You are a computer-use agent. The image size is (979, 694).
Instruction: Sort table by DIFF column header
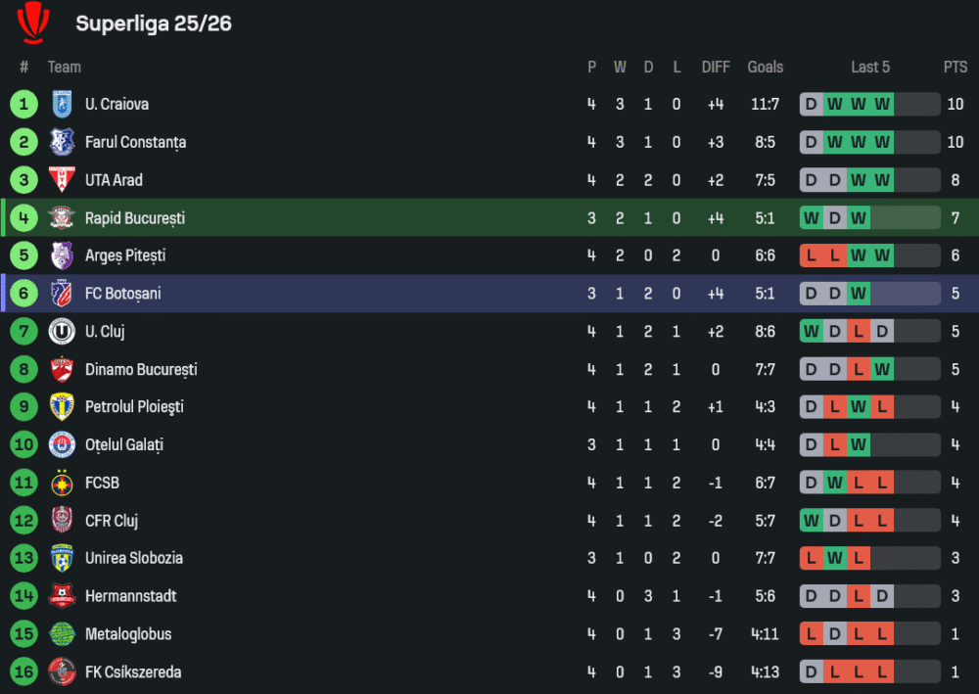[716, 68]
